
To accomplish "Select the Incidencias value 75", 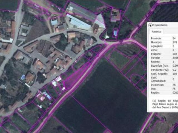I will click(174, 85).
